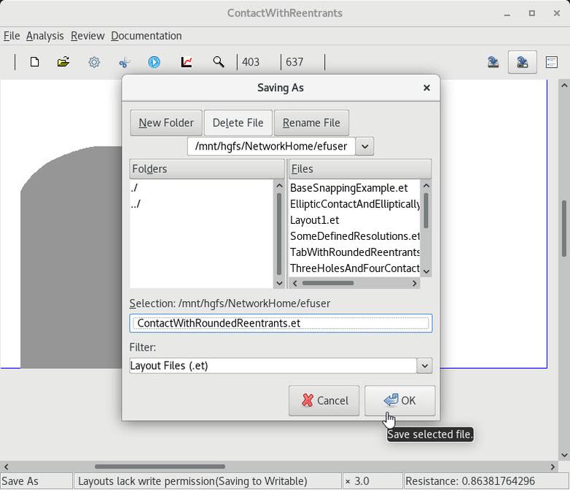Open settings with the gear icon
The height and width of the screenshot is (490, 570).
pyautogui.click(x=94, y=62)
